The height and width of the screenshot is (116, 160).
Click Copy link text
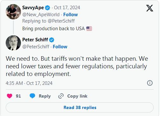click(x=77, y=96)
